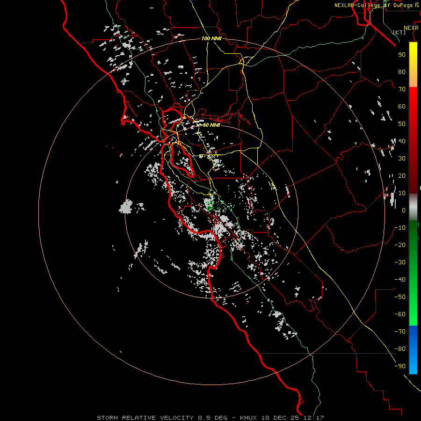
Task: Click the KMUX station identifier in footer
Action: (x=248, y=418)
